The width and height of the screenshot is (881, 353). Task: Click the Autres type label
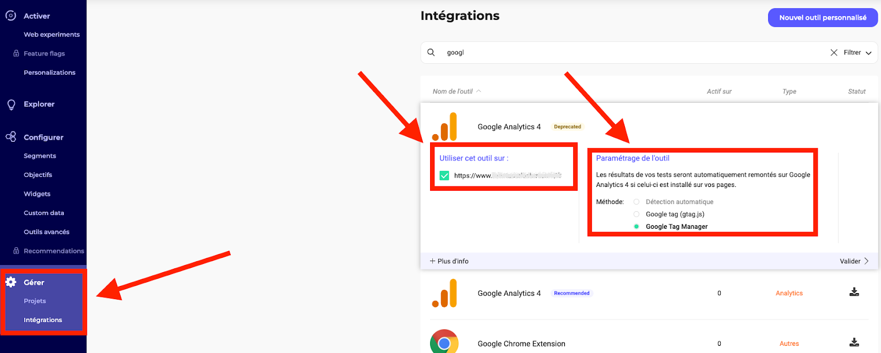pos(789,344)
